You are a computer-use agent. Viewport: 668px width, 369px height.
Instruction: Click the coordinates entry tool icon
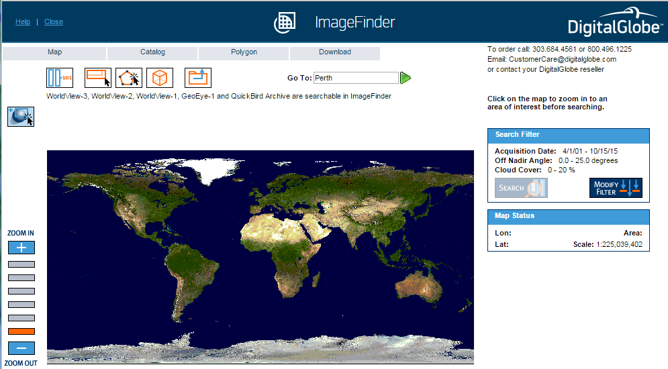(x=60, y=78)
